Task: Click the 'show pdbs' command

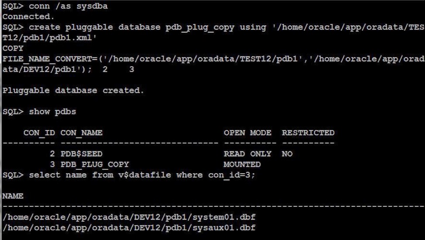Action: 52,112
